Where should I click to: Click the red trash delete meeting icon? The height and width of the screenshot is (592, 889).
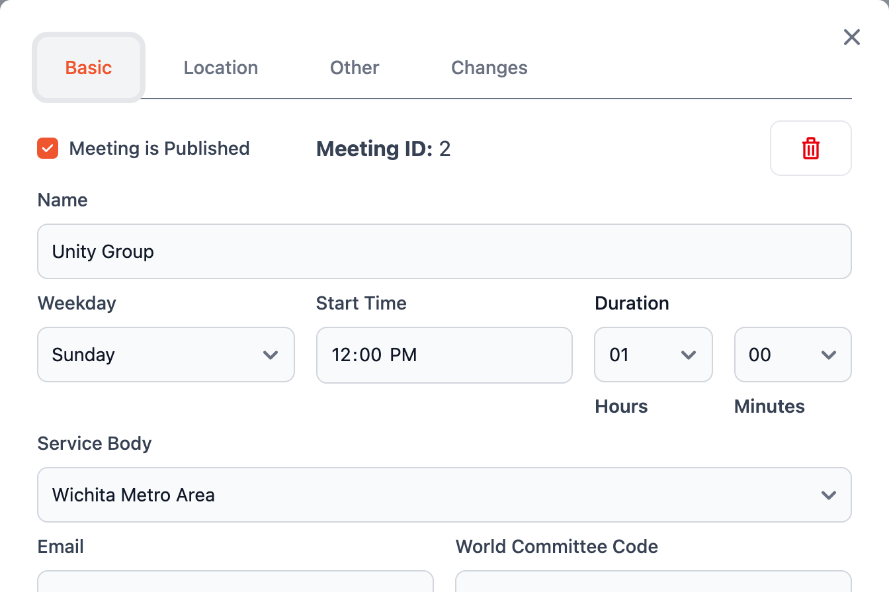tap(810, 148)
